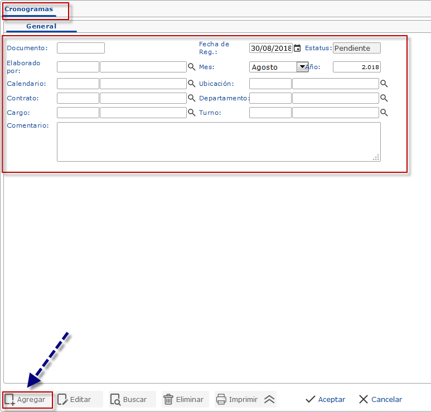Click the Ubicación search magnifier icon

click(x=384, y=84)
